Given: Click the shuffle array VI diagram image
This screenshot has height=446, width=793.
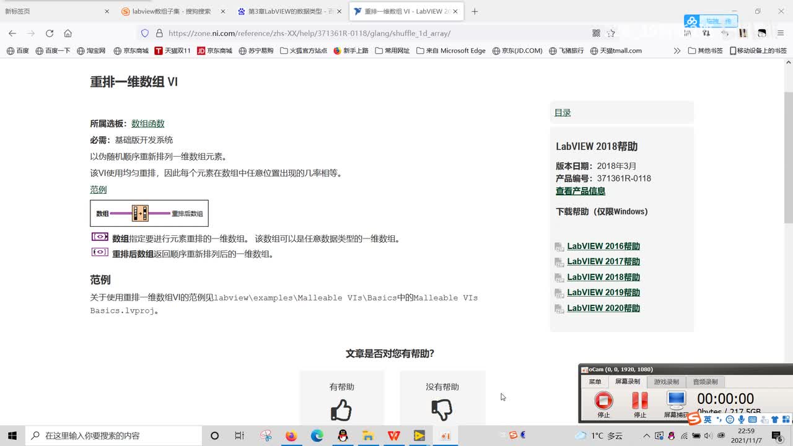Looking at the screenshot, I should [149, 213].
